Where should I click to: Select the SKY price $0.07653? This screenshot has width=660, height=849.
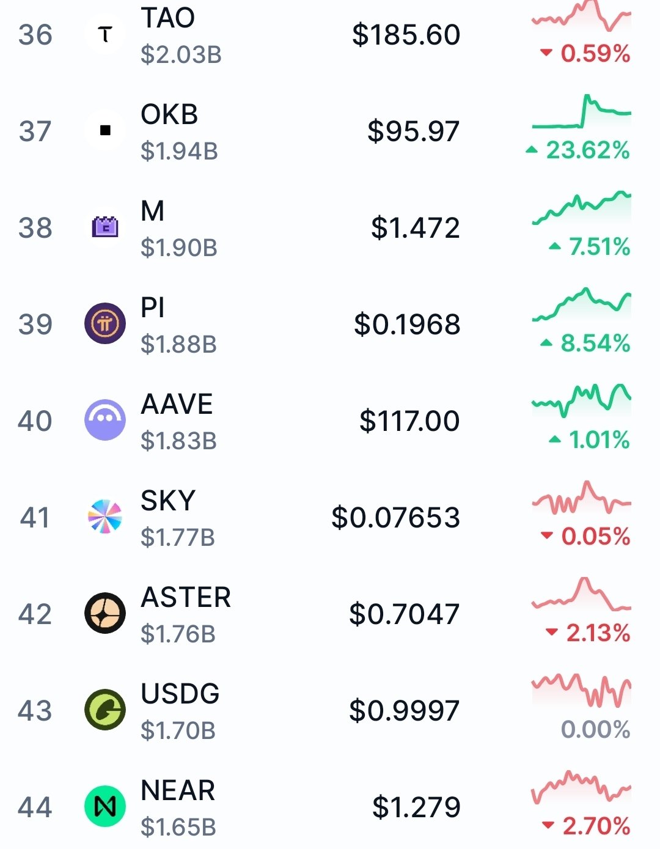pos(395,518)
